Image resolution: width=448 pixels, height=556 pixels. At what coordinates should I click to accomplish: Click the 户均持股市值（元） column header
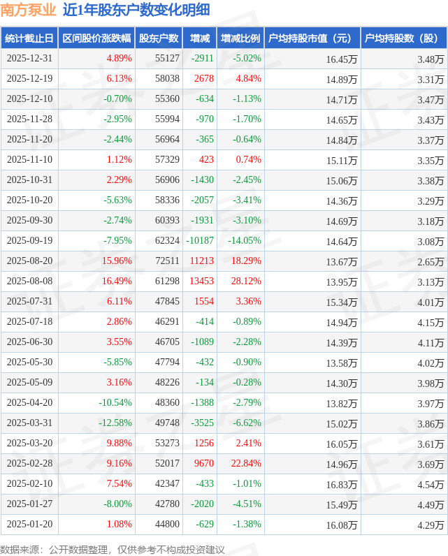312,39
